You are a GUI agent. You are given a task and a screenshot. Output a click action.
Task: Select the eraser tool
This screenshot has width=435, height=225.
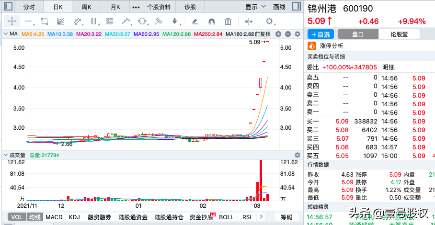(x=195, y=22)
